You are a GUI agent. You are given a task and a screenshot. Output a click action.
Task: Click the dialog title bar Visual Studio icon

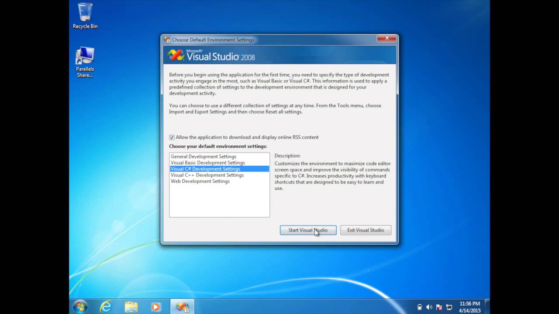click(167, 40)
